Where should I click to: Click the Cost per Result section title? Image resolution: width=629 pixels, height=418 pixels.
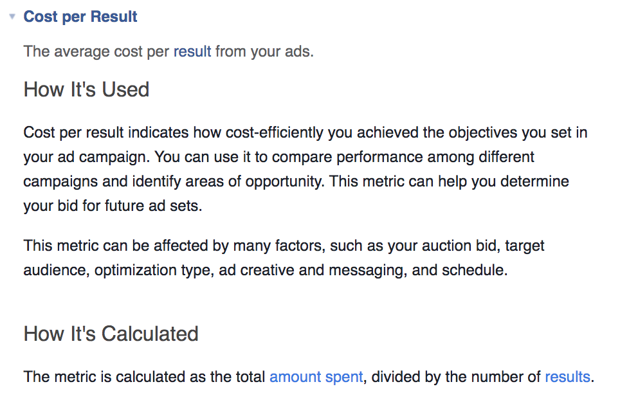click(80, 17)
